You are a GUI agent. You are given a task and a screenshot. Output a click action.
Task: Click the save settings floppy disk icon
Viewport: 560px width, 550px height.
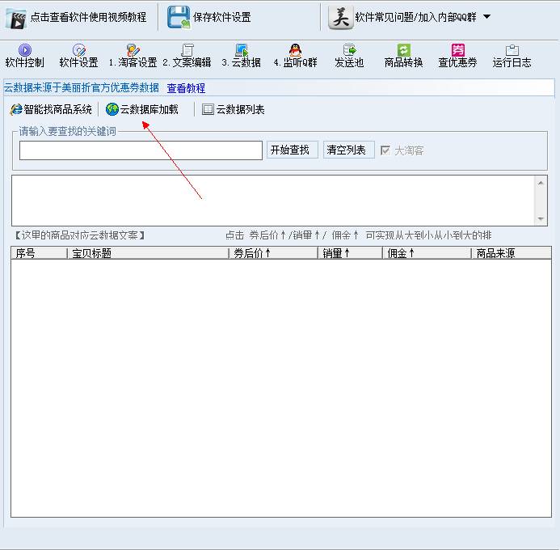(179, 17)
